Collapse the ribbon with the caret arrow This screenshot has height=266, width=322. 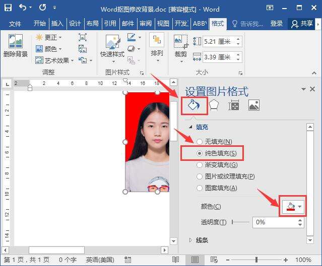(x=314, y=73)
